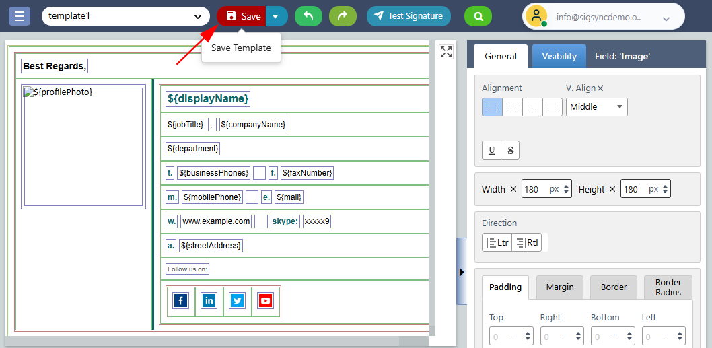
Task: Open the Save options dropdown arrow
Action: (x=277, y=16)
